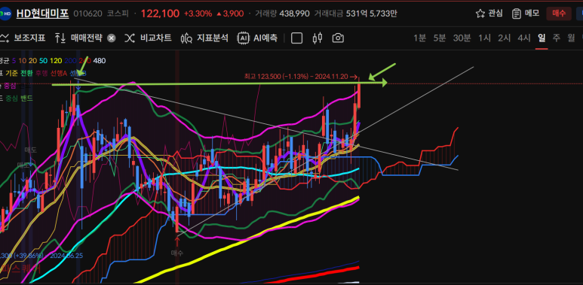Open the 비교차트 compare chart tool
This screenshot has height=285, width=583.
pyautogui.click(x=148, y=38)
